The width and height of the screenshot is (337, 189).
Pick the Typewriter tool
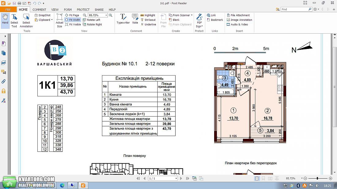click(123, 19)
